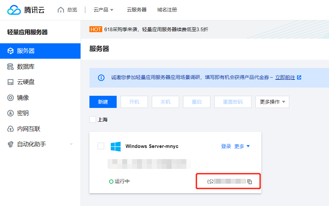Open the 云硬盘 sidebar item
This screenshot has width=329, height=206.
40,82
